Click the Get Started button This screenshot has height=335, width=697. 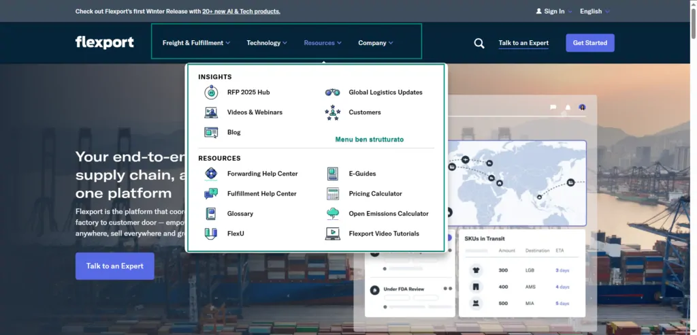pyautogui.click(x=590, y=43)
